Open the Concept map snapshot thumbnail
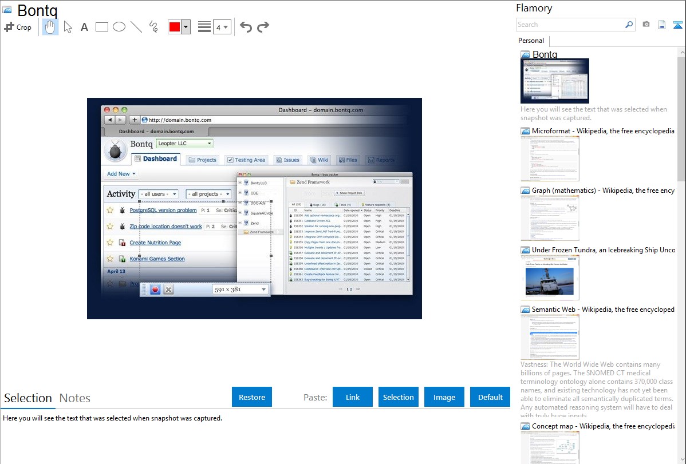 tap(550, 447)
